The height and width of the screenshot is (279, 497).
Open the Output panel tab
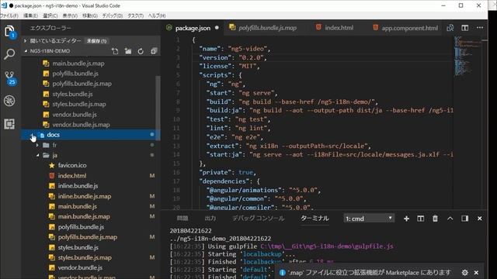point(210,219)
